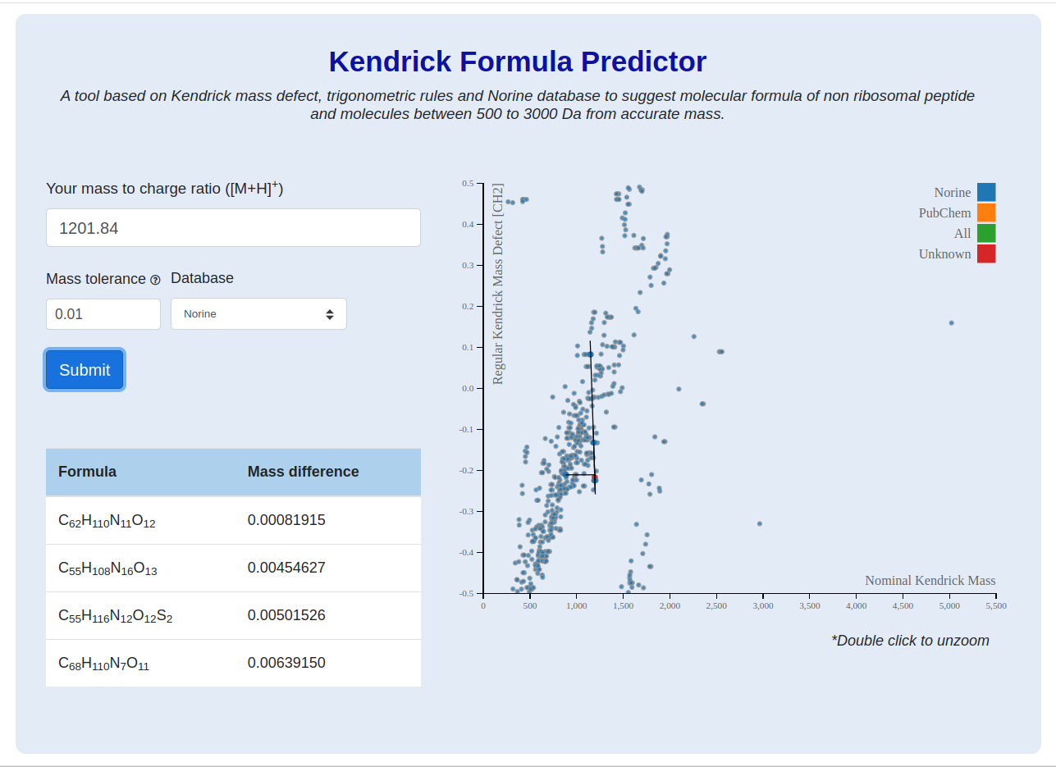Screen dimensions: 1056x767
Task: Click the Mass tolerance help question-mark icon
Action: 155,280
